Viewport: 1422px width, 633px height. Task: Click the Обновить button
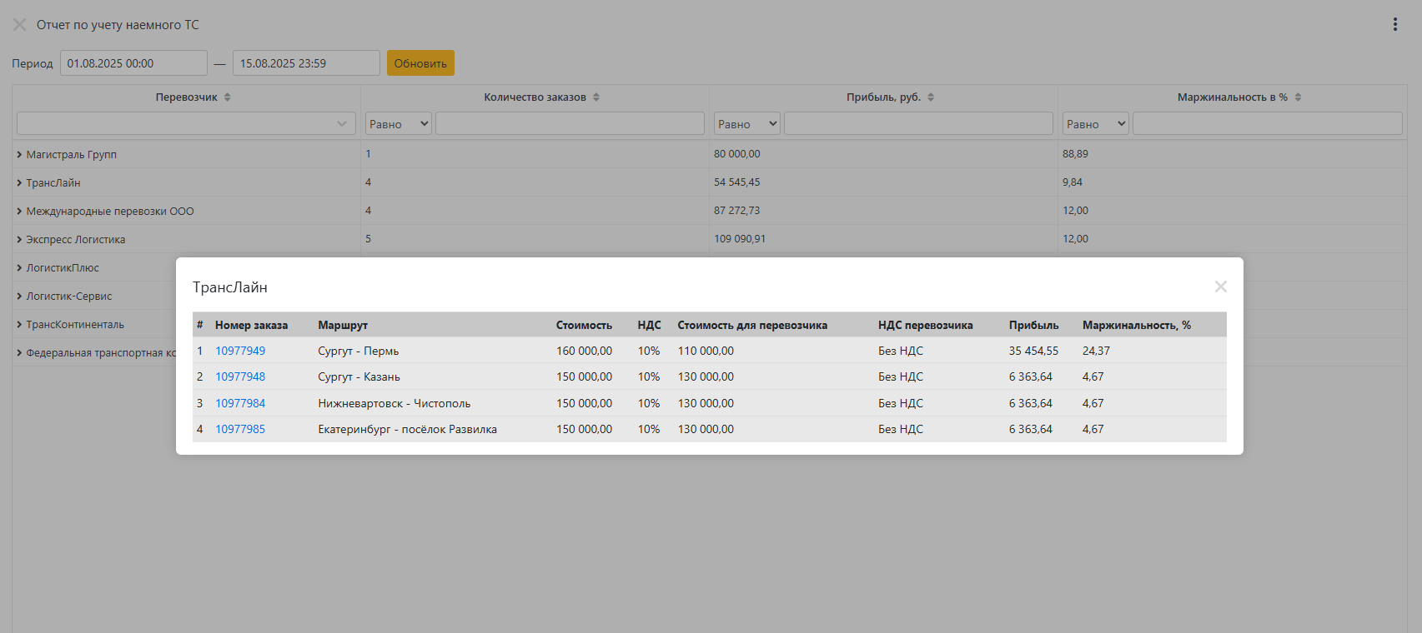420,63
